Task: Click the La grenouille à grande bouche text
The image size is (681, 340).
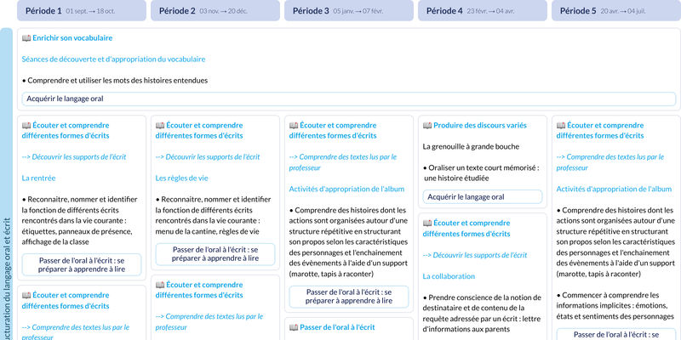Action: (472, 146)
